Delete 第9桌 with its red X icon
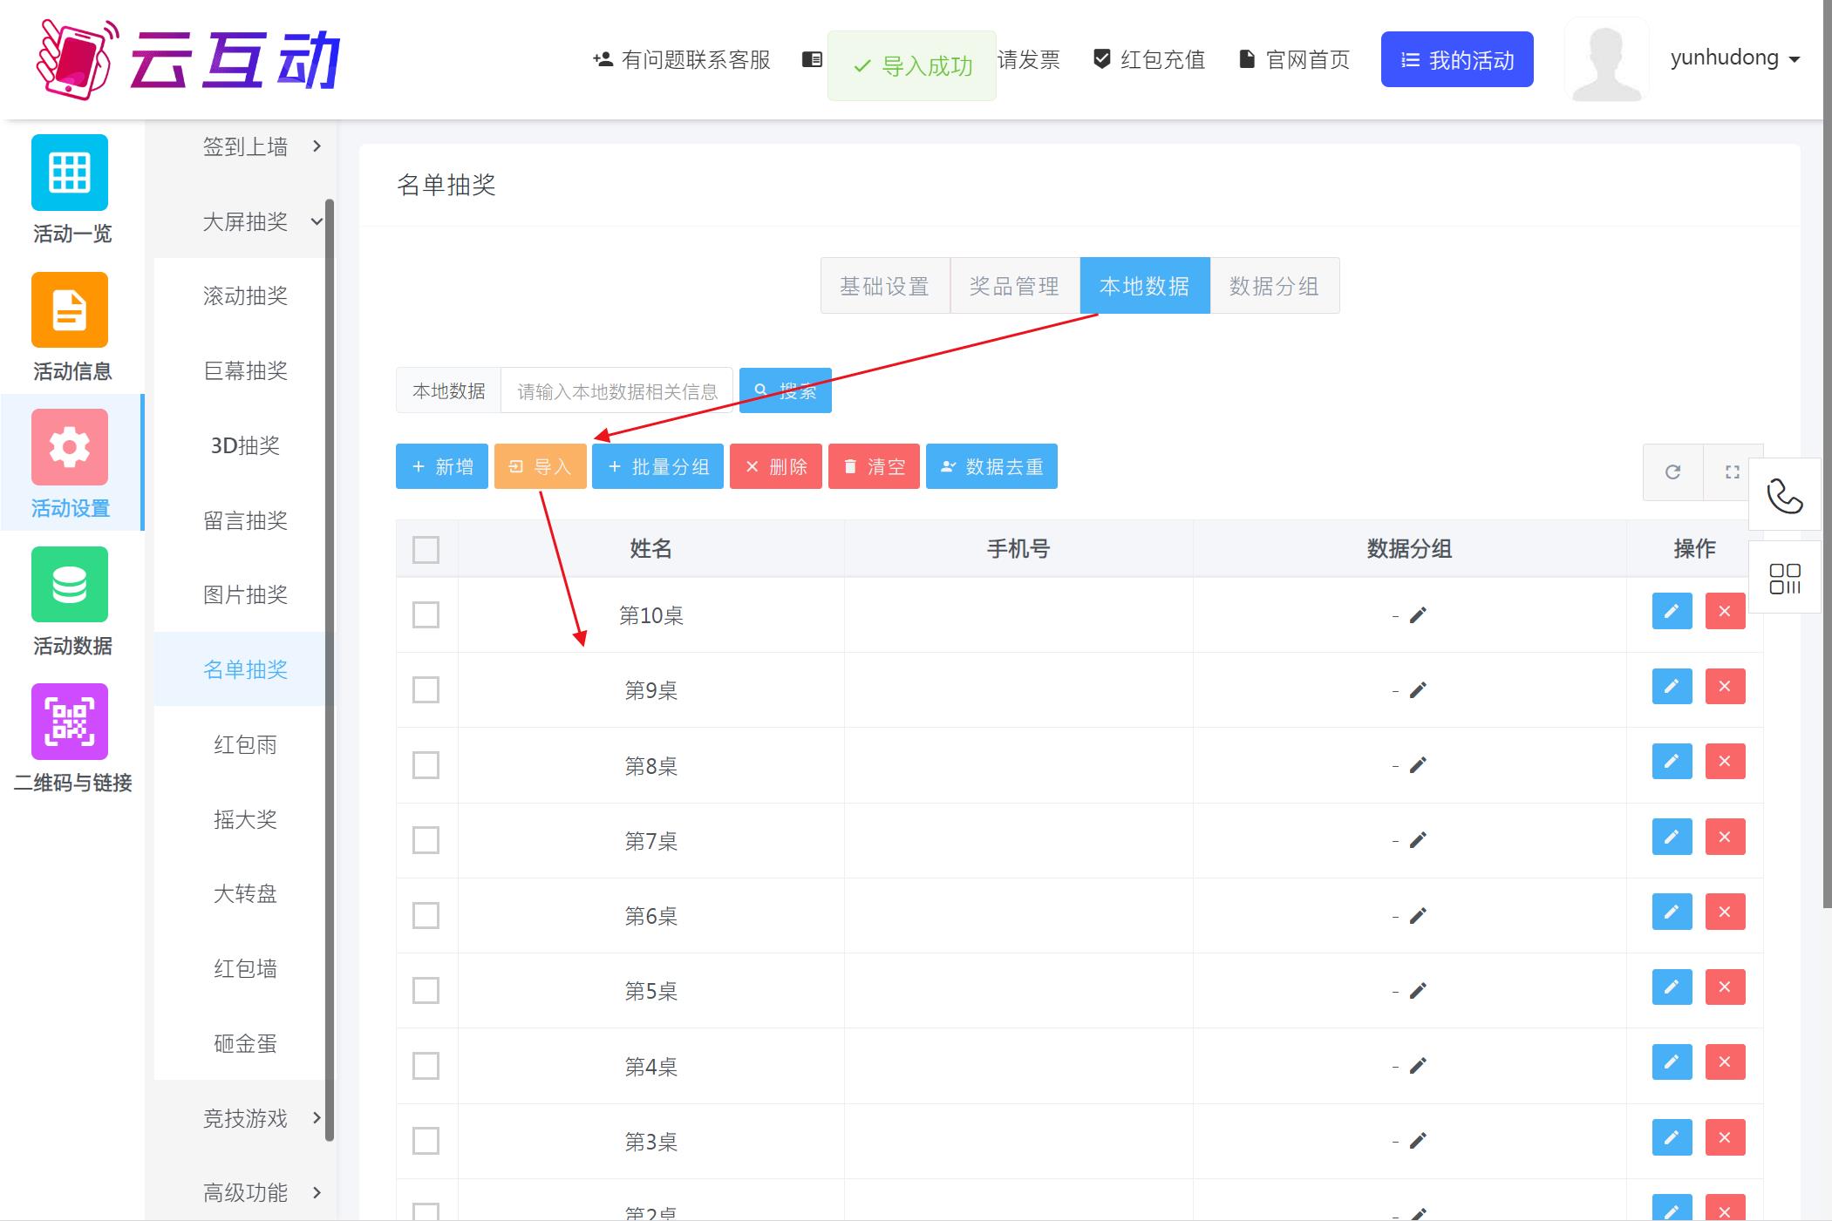This screenshot has width=1832, height=1221. point(1726,686)
